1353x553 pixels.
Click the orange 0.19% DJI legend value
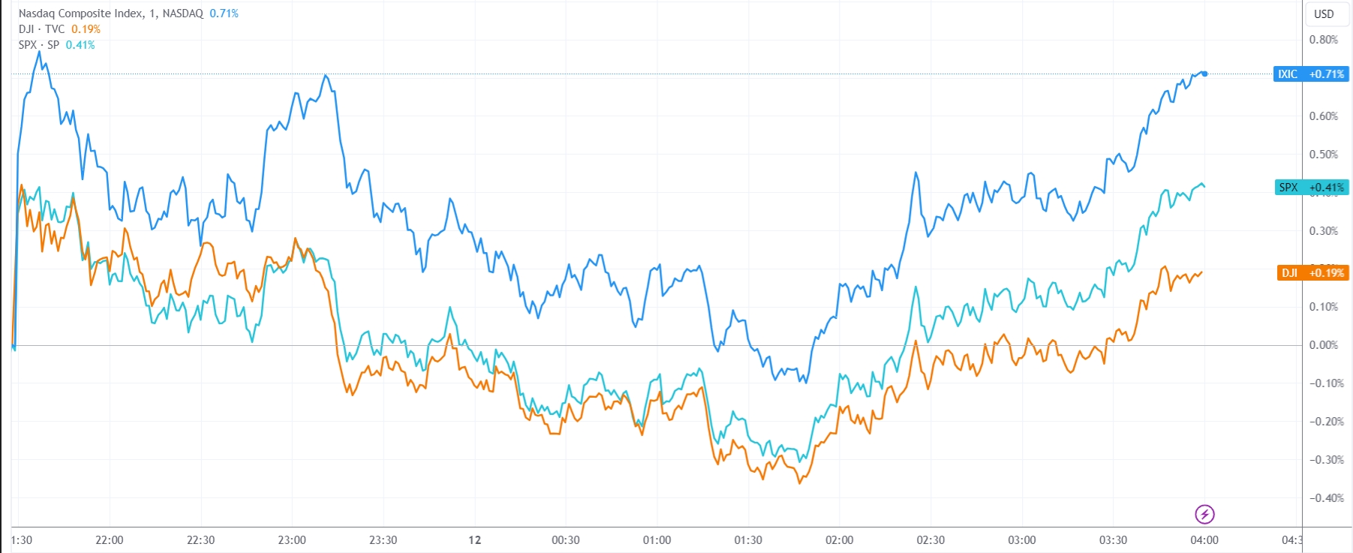(x=86, y=29)
